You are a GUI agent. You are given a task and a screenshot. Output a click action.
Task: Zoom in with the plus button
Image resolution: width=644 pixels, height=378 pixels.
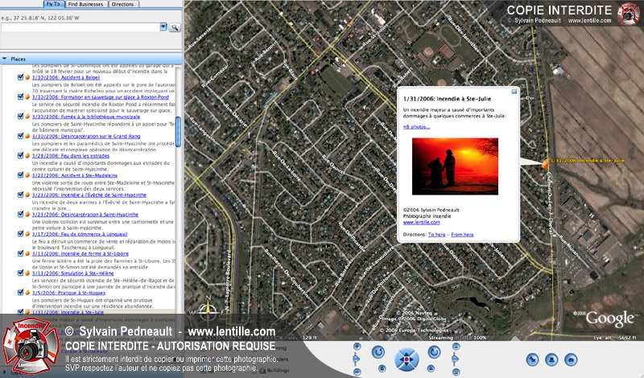pos(357,347)
